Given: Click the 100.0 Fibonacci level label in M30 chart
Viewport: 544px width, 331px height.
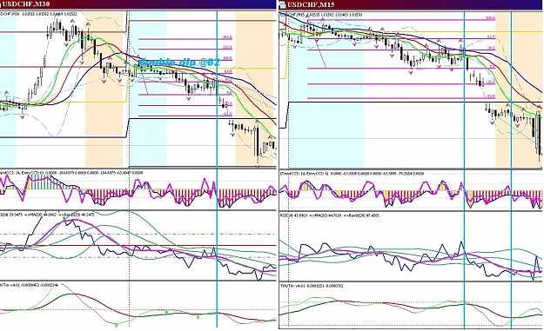Looking at the screenshot, I should (x=227, y=58).
